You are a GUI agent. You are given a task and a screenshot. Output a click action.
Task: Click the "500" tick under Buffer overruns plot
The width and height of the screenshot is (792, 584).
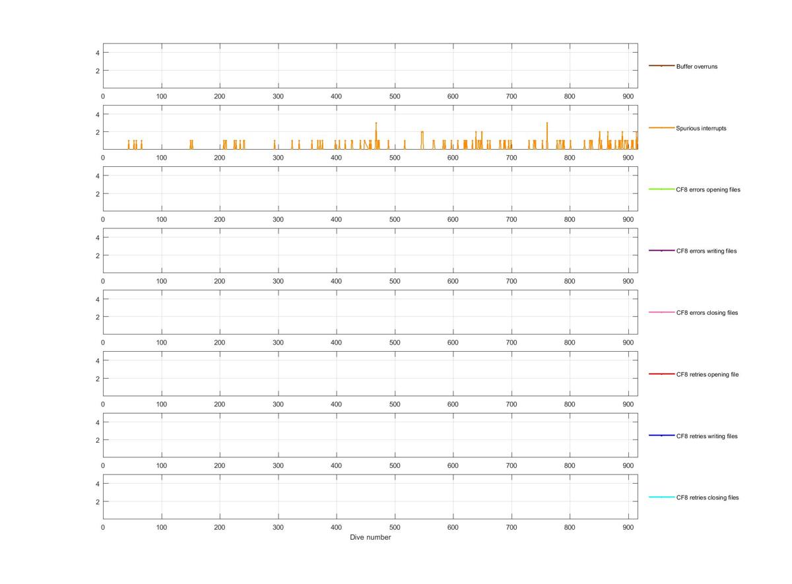(395, 96)
